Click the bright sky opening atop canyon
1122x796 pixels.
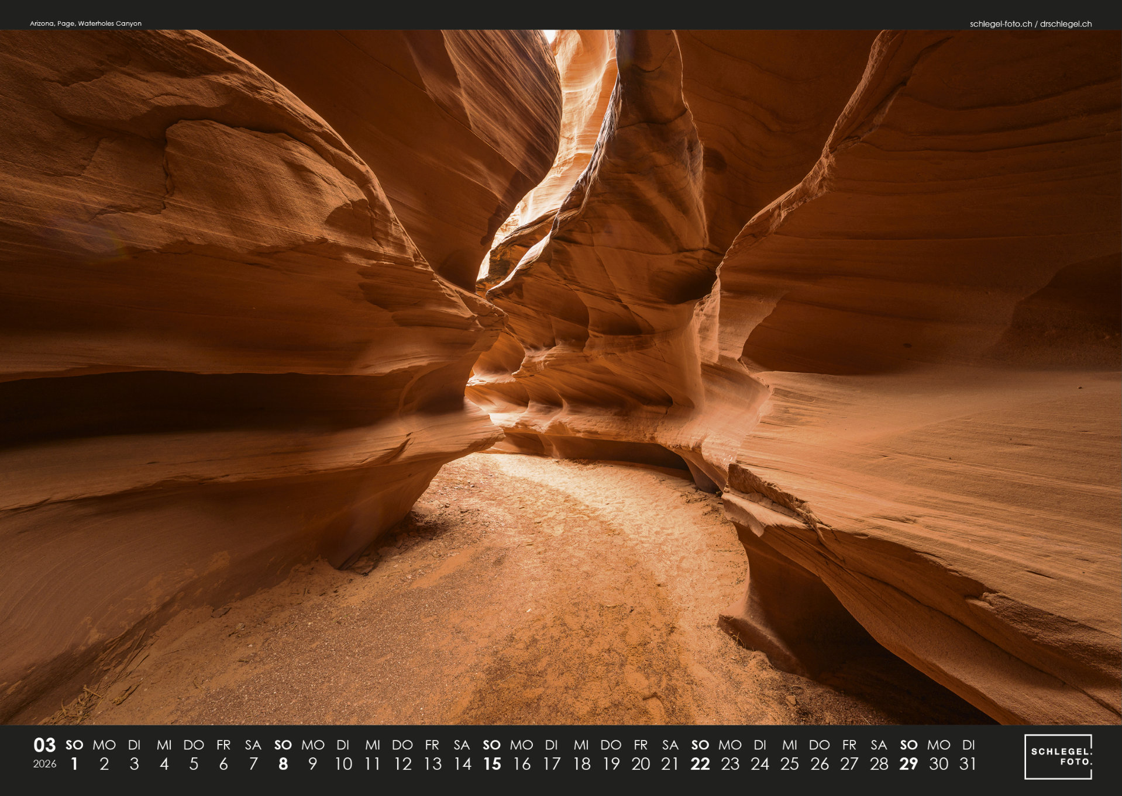pyautogui.click(x=550, y=36)
